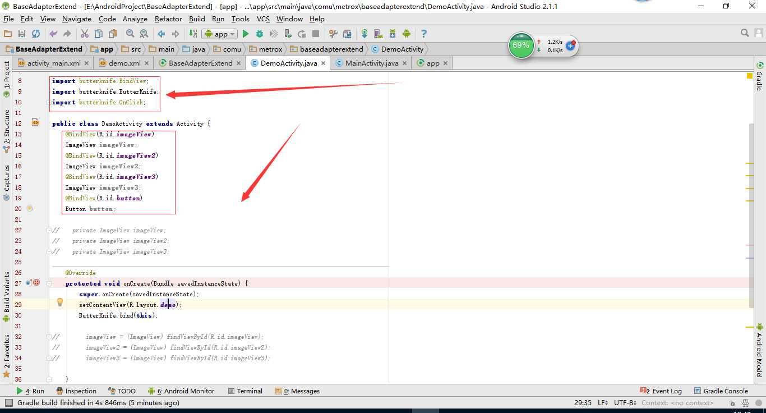Launch Android Device Monitor icon

pos(407,34)
